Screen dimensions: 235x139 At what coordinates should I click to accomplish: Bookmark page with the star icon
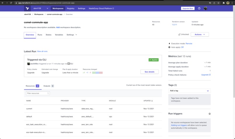pos(218,3)
